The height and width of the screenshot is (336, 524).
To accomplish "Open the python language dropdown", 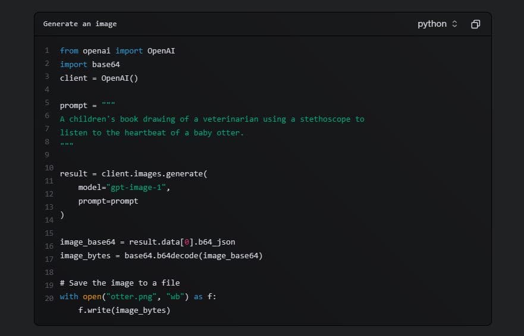I will 438,24.
